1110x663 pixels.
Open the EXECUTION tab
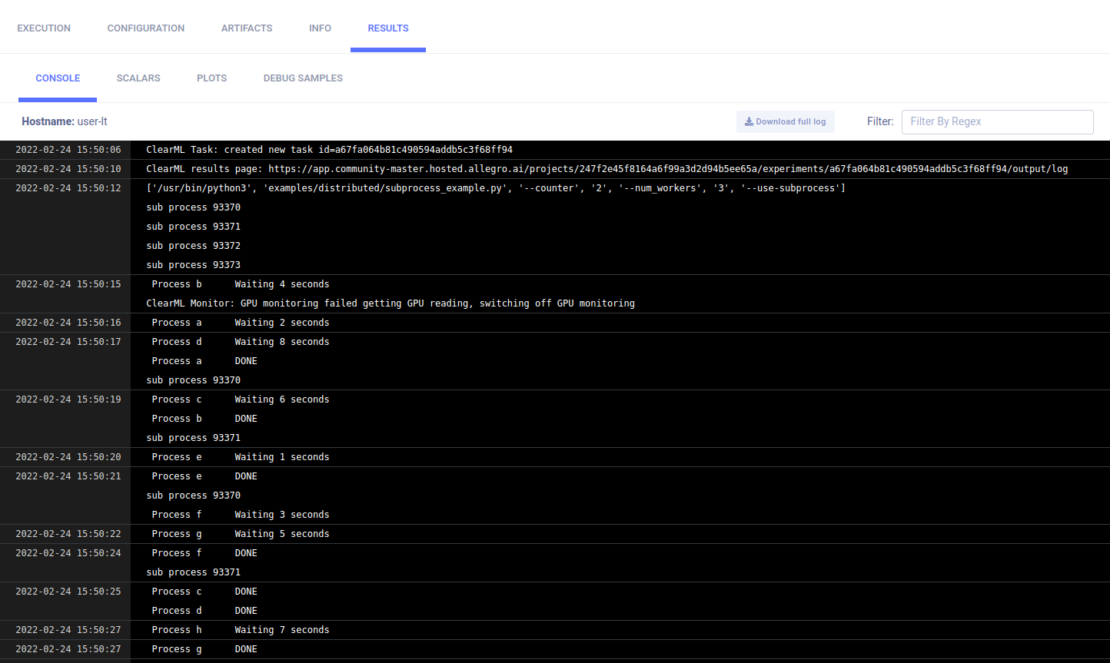[x=44, y=28]
